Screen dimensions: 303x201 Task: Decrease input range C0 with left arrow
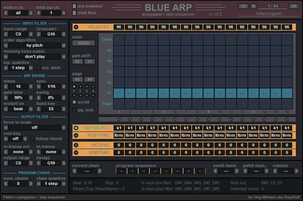6,34
